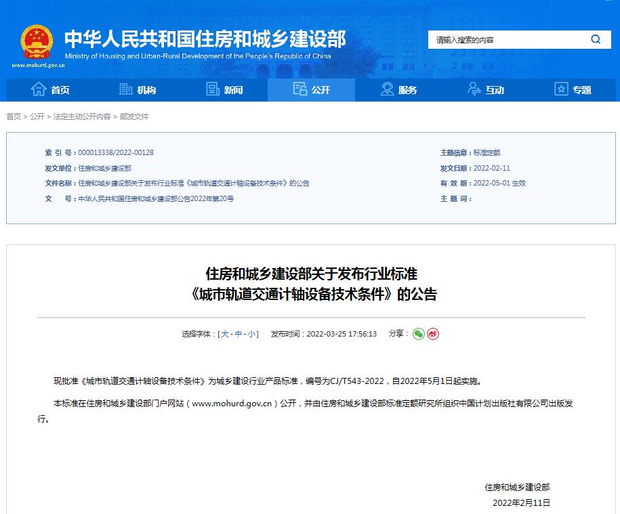
Task: Share via the Weibo icon
Action: pyautogui.click(x=433, y=334)
